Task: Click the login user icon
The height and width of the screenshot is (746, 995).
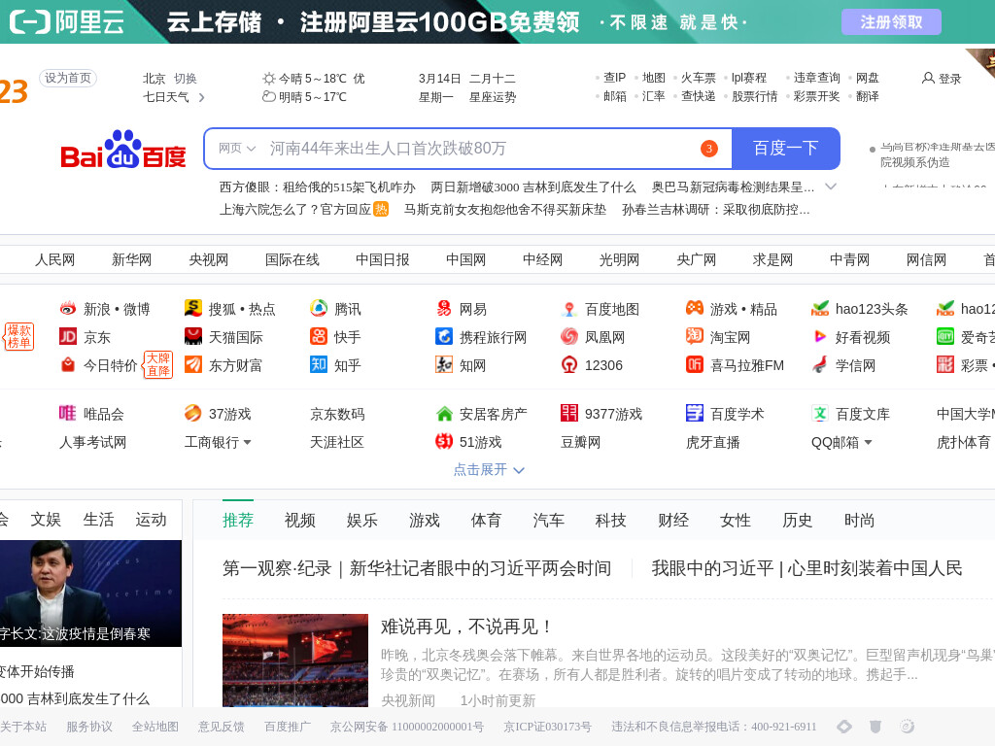Action: click(x=928, y=78)
